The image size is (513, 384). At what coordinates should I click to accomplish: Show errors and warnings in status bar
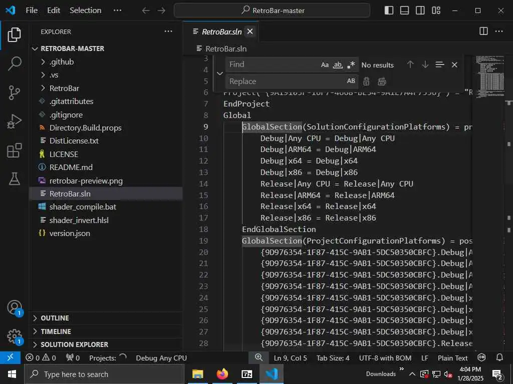pos(41,358)
